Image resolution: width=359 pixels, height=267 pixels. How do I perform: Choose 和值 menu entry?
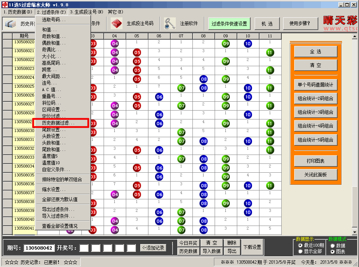(x=63, y=30)
